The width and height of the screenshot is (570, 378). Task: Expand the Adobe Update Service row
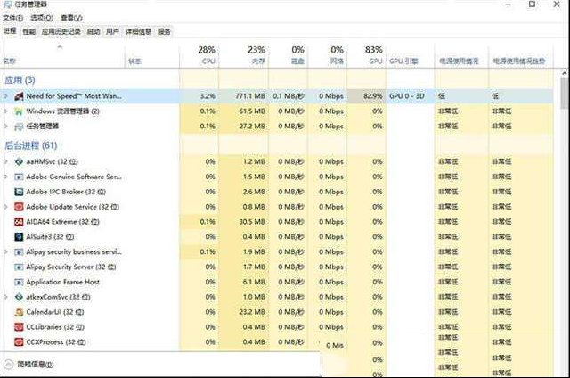coord(6,207)
